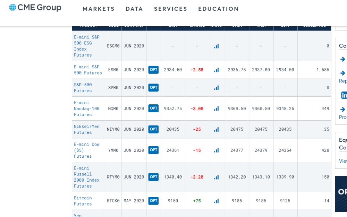Image resolution: width=347 pixels, height=217 pixels.
Task: Open Bitcoin Futures product link
Action: pos(83,201)
